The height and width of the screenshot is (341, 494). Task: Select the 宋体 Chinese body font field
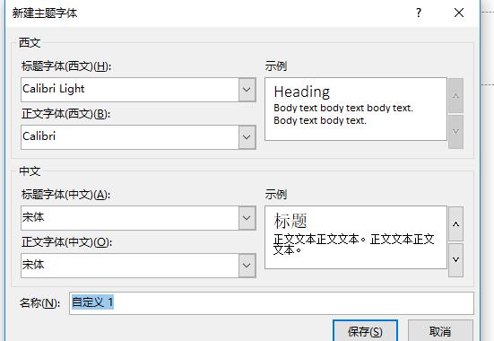pyautogui.click(x=130, y=266)
